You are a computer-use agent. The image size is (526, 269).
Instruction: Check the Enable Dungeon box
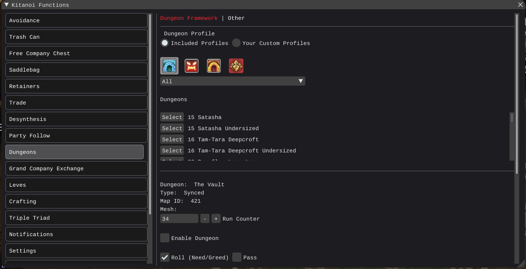click(x=165, y=238)
